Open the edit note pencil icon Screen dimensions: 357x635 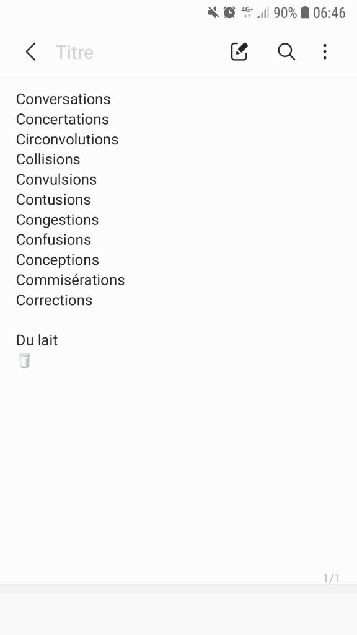[x=239, y=52]
